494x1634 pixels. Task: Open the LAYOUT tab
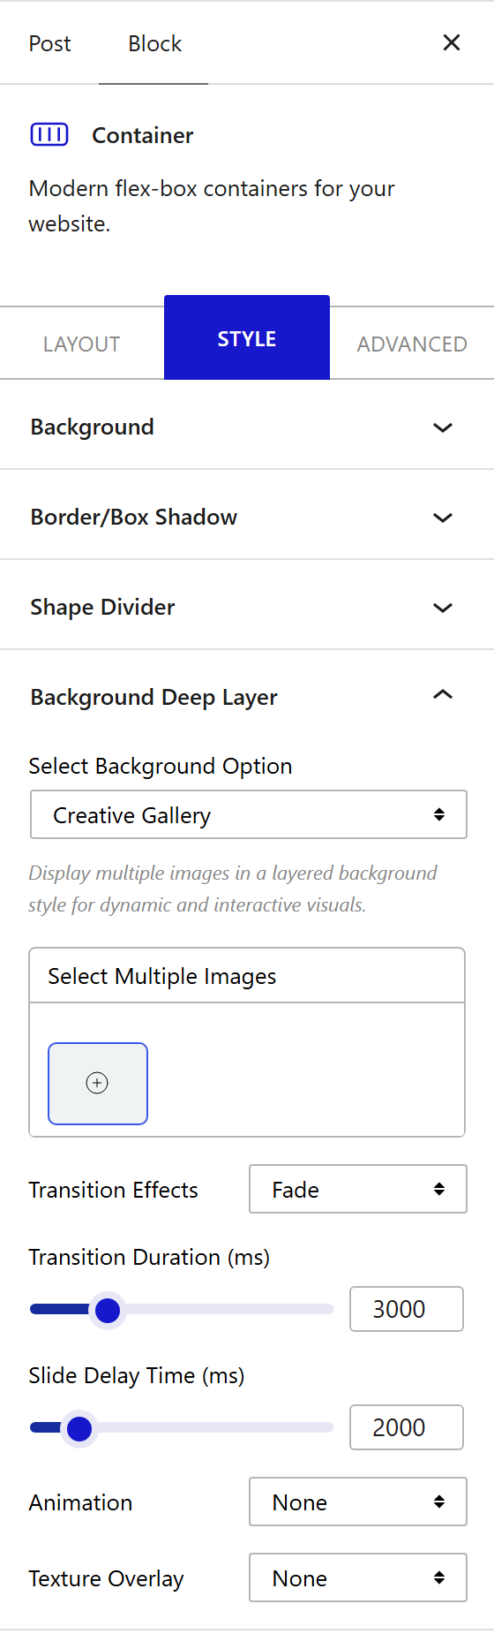click(82, 344)
